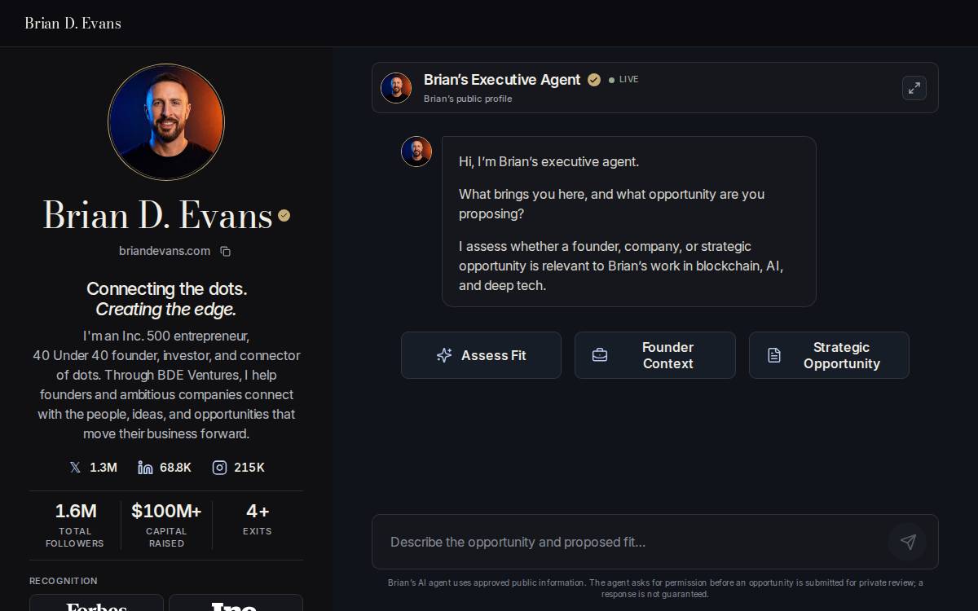Click the Brian's public profile subtitle
978x611 pixels.
(468, 99)
